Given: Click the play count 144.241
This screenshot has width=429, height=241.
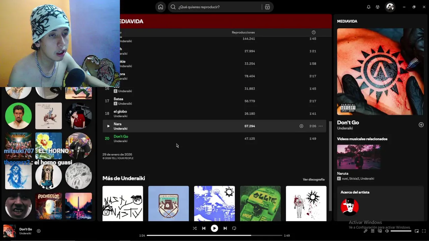Looking at the screenshot, I should [x=249, y=39].
